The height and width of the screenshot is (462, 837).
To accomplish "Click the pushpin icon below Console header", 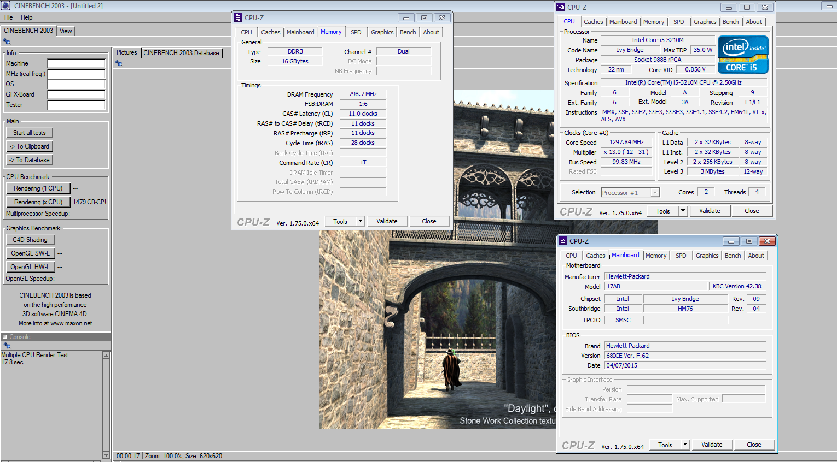I will [7, 346].
